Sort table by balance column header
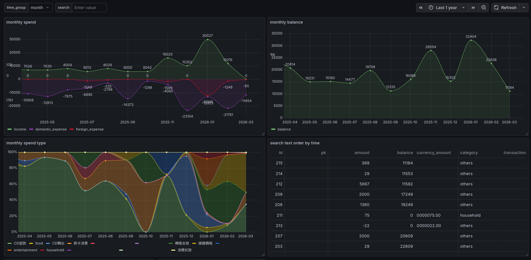 [x=405, y=153]
